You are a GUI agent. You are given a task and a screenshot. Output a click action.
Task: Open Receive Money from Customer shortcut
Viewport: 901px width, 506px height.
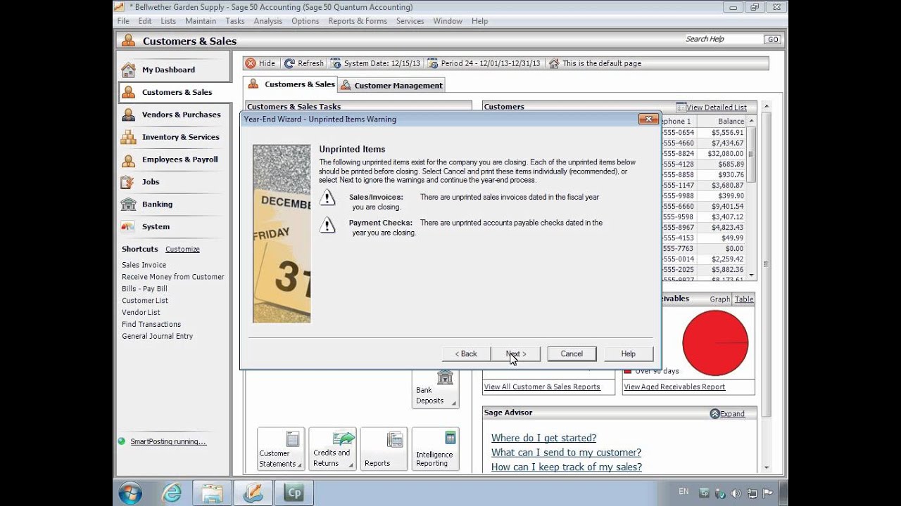173,277
